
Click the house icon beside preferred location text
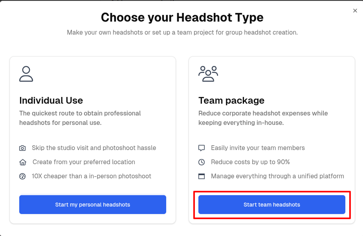23,162
